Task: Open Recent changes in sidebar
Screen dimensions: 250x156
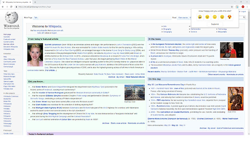Action: [9, 64]
